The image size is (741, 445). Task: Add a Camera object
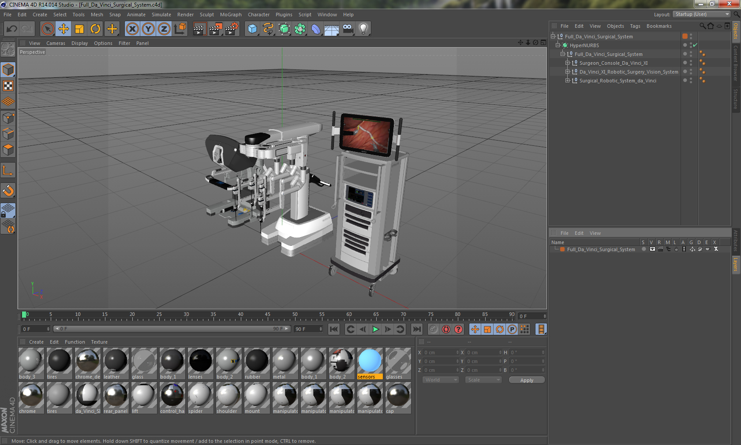(348, 29)
